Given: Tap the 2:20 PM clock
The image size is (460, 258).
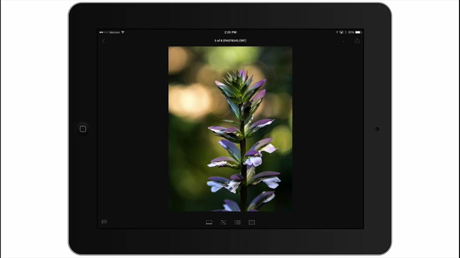Looking at the screenshot, I should pos(230,32).
